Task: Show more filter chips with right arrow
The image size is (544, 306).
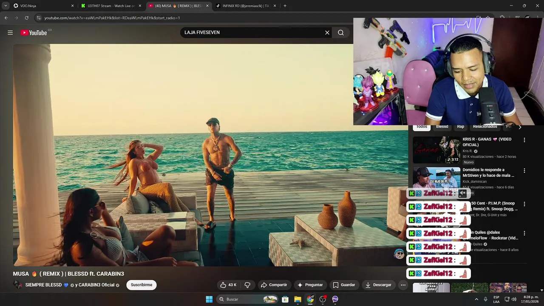Action: click(519, 127)
